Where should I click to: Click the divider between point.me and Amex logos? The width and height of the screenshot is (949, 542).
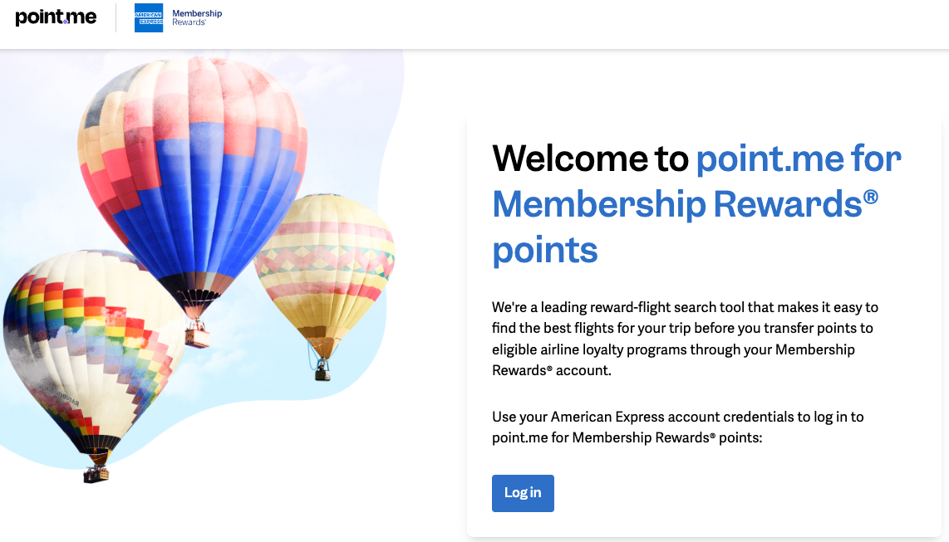click(x=114, y=17)
